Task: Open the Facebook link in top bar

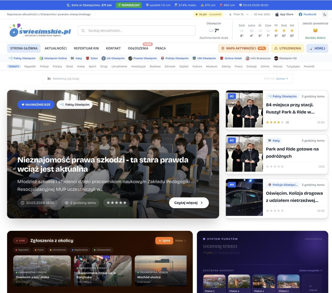Action: (x=307, y=14)
